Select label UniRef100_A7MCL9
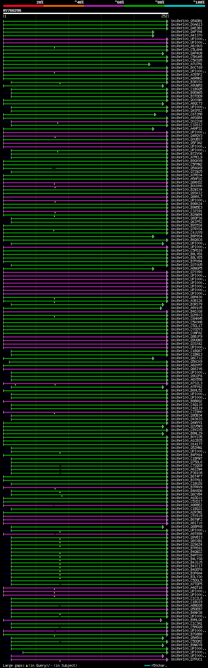This screenshot has height=668, width=208. click(187, 157)
